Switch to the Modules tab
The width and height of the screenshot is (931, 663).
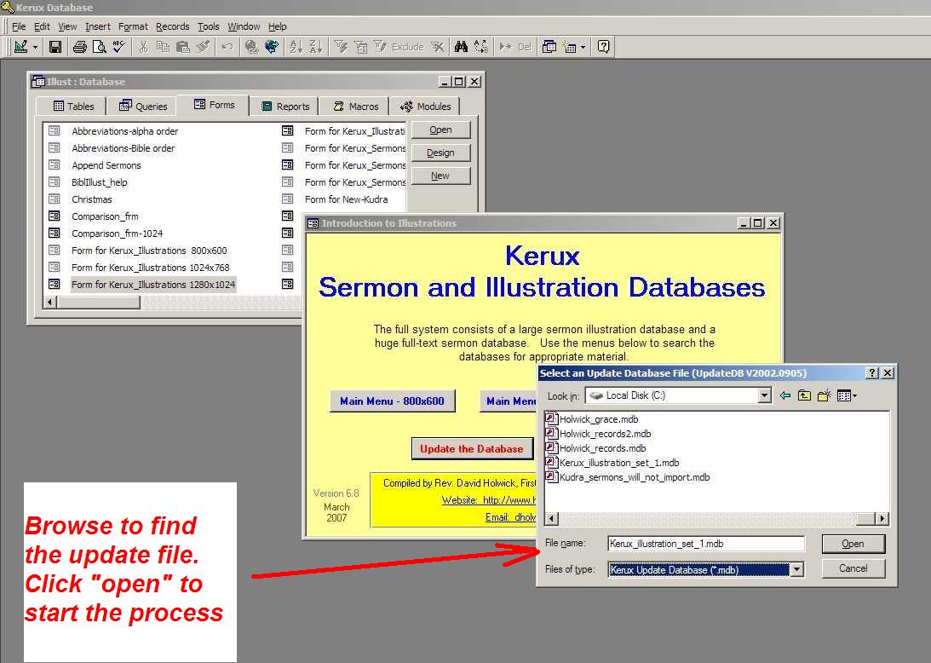point(425,107)
